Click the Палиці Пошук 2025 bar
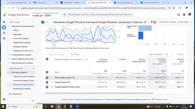The image size is (195, 109). (145, 28)
